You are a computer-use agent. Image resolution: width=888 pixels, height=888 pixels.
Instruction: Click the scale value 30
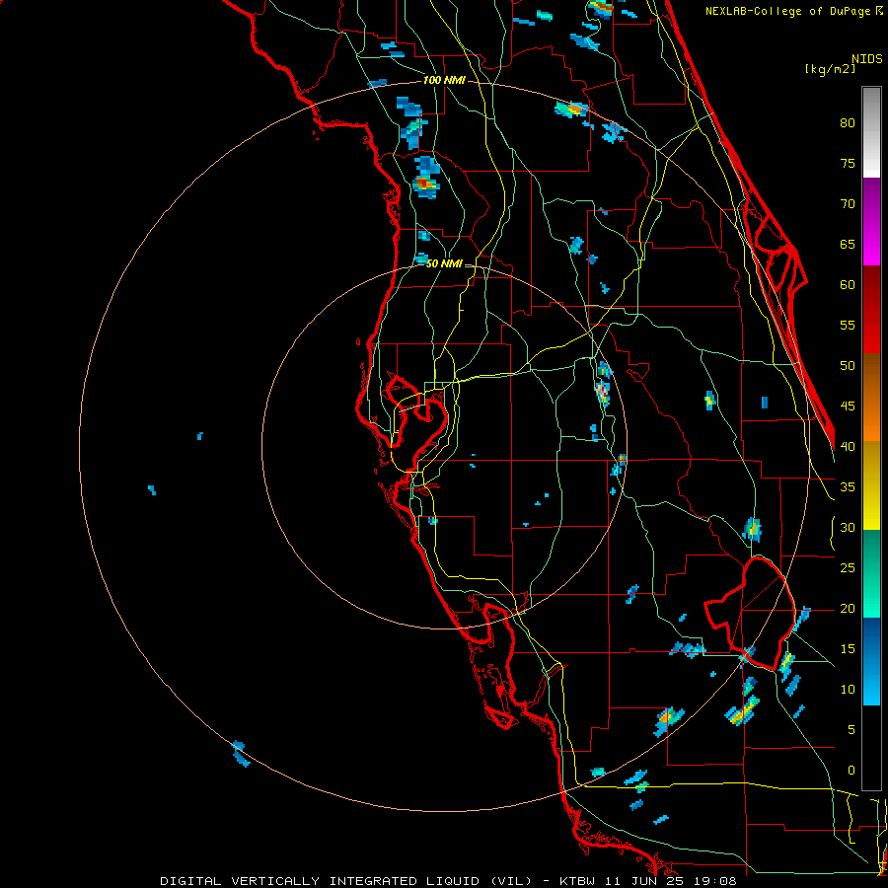tap(848, 528)
